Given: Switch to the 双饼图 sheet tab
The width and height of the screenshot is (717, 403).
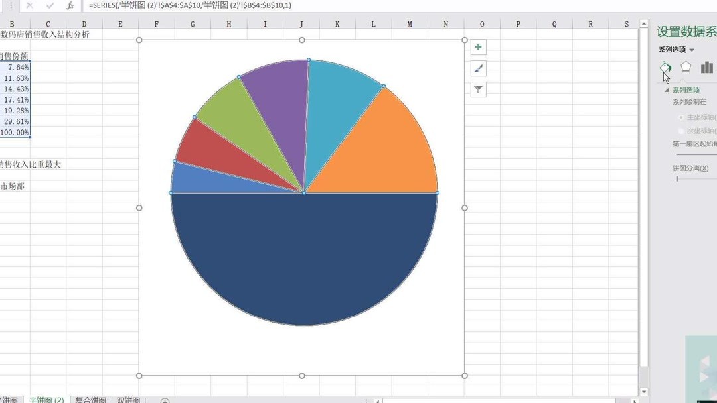Looking at the screenshot, I should pos(127,400).
